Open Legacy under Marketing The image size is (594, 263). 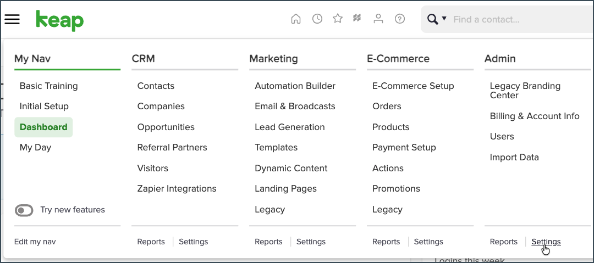click(269, 210)
